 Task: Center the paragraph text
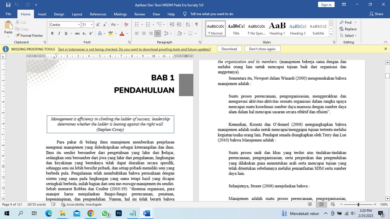click(x=144, y=33)
